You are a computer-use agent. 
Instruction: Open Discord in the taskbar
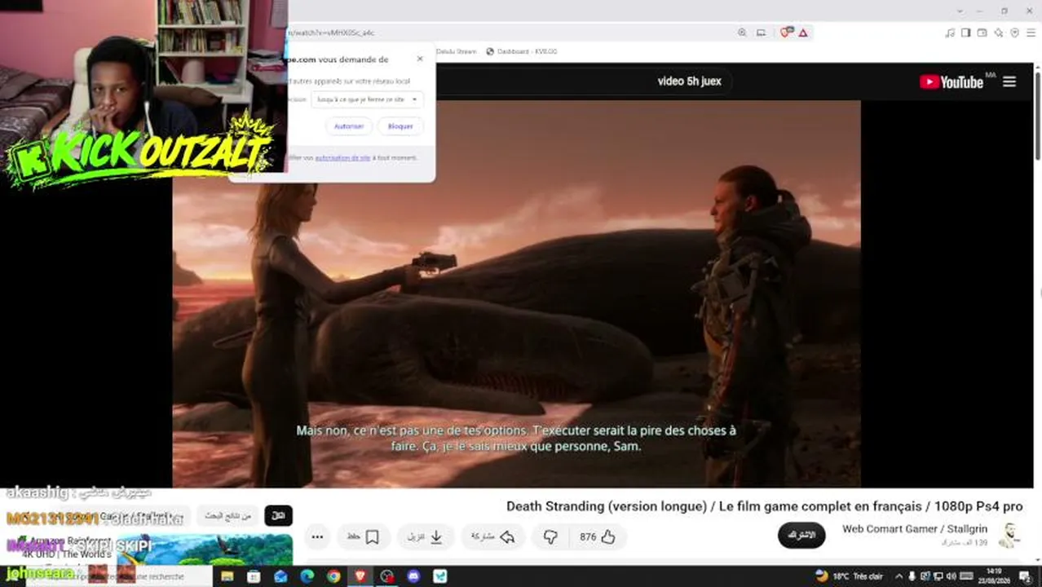[413, 576]
